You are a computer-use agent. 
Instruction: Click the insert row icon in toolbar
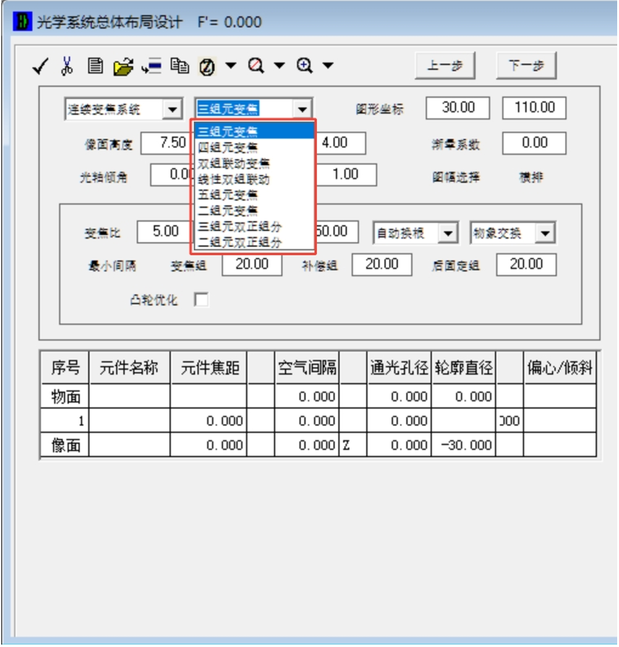tap(151, 66)
